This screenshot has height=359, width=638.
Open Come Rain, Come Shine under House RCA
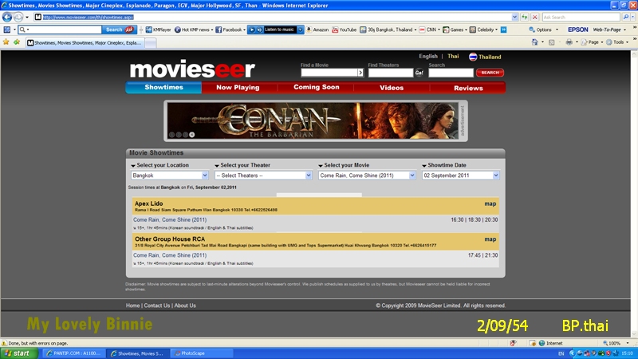tap(170, 255)
